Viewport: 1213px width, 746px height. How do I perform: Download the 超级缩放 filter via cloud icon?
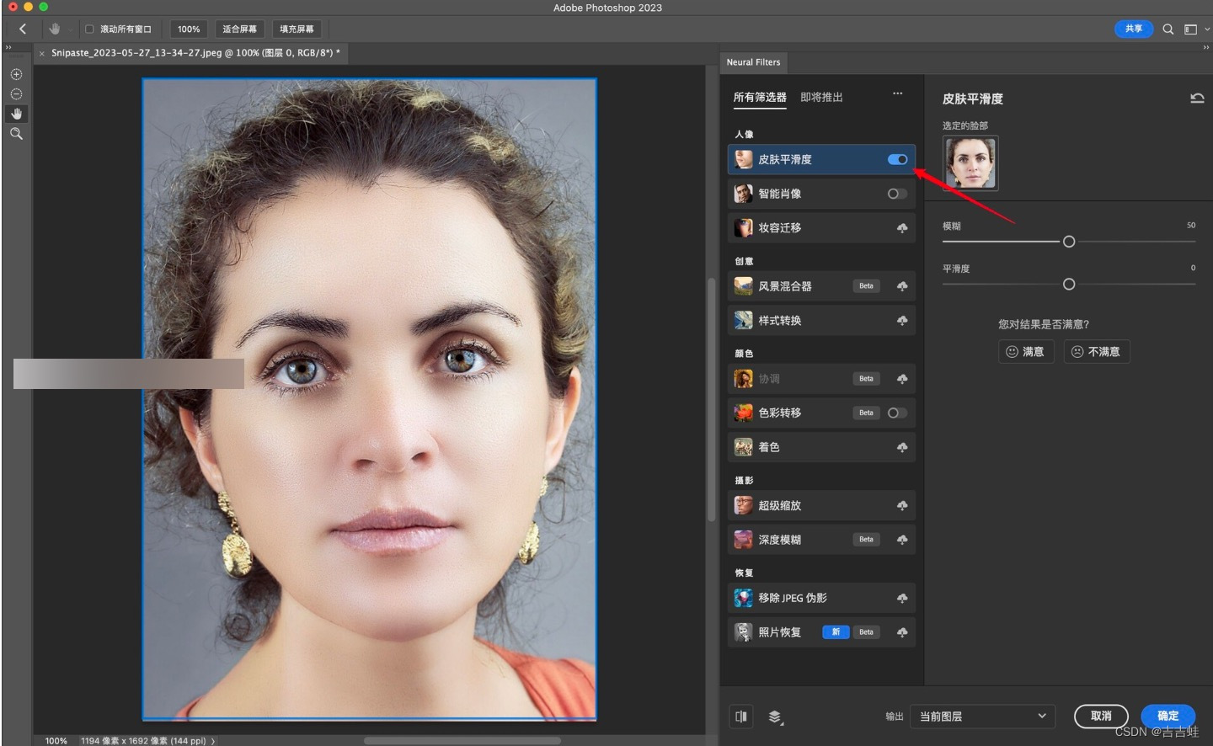(902, 506)
